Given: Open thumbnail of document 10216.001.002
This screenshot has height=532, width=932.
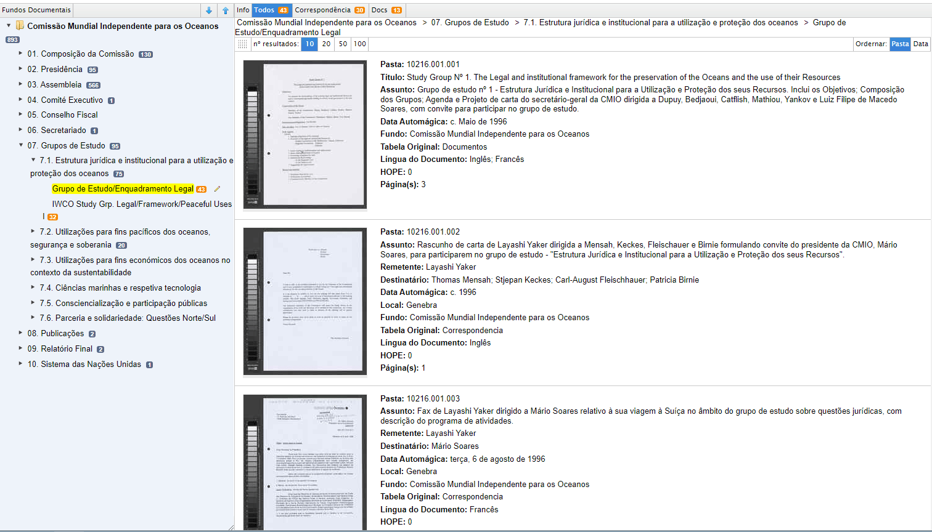Looking at the screenshot, I should [305, 301].
